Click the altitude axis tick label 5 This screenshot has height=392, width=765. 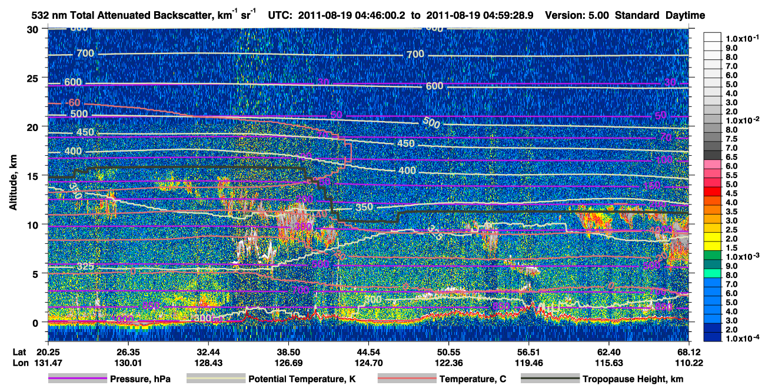click(x=35, y=273)
